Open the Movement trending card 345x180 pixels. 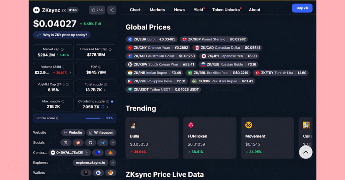[267, 138]
